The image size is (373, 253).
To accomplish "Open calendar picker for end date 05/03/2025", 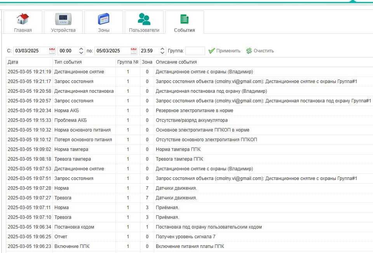I will pyautogui.click(x=134, y=50).
